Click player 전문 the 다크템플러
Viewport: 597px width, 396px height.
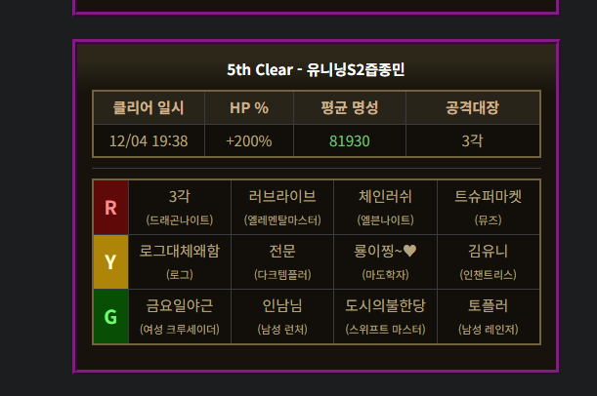click(x=282, y=252)
